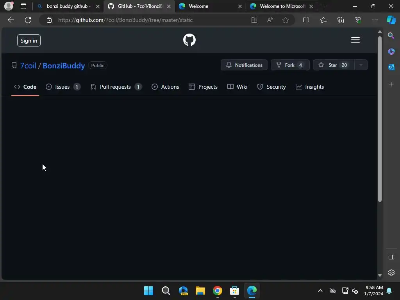The height and width of the screenshot is (300, 400).
Task: Star the BonziBuddy repository
Action: (x=334, y=65)
